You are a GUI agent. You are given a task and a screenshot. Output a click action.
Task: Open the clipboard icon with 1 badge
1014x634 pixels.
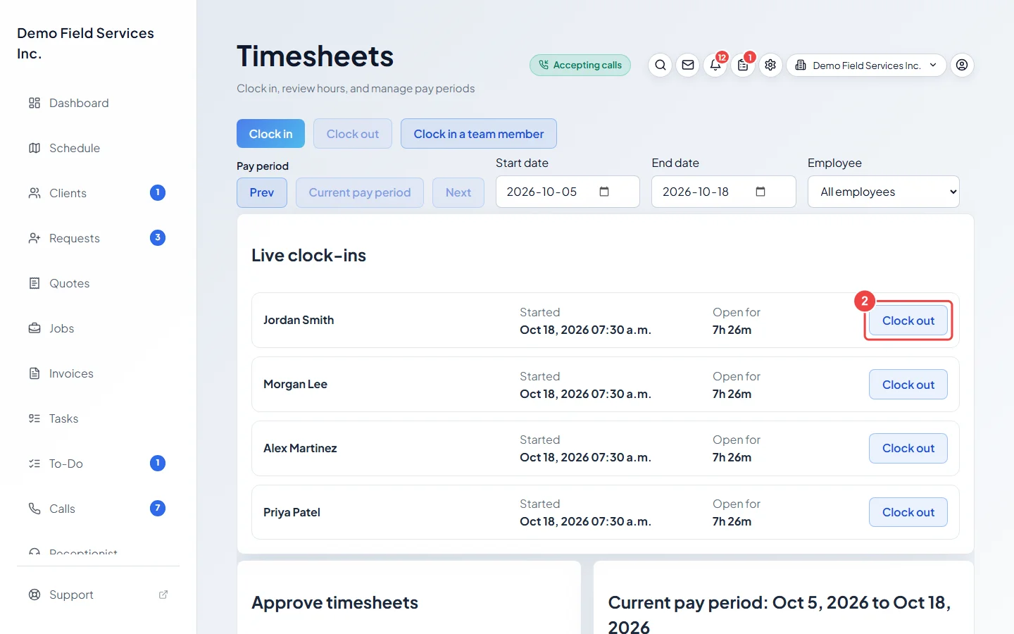click(x=743, y=65)
